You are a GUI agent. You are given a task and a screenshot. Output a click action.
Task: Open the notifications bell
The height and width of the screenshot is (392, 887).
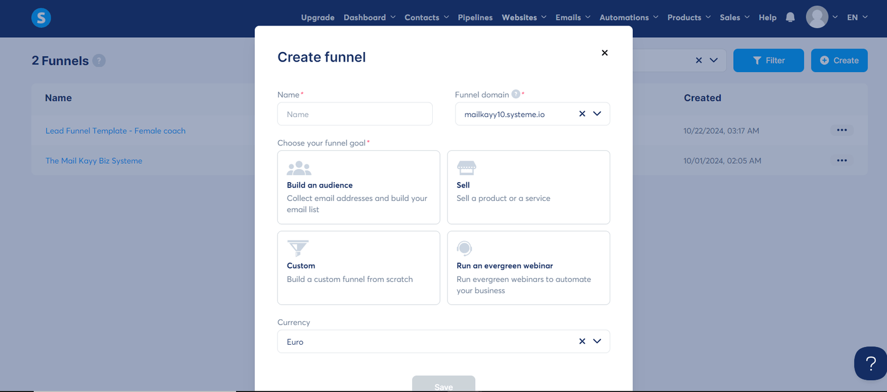[x=790, y=17]
